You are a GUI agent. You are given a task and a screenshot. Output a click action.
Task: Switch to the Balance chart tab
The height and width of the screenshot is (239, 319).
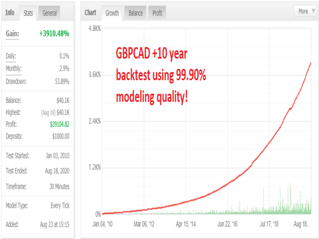pyautogui.click(x=136, y=13)
